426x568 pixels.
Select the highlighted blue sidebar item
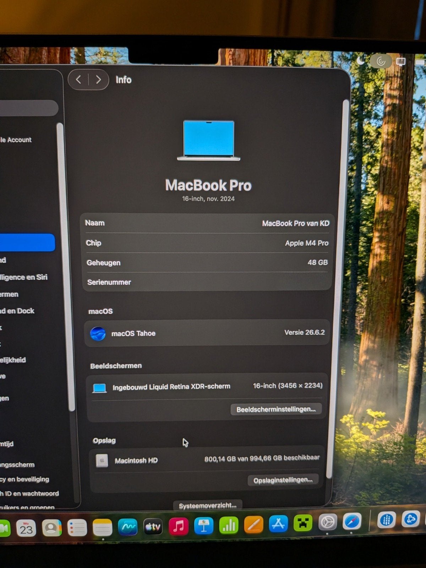[27, 242]
